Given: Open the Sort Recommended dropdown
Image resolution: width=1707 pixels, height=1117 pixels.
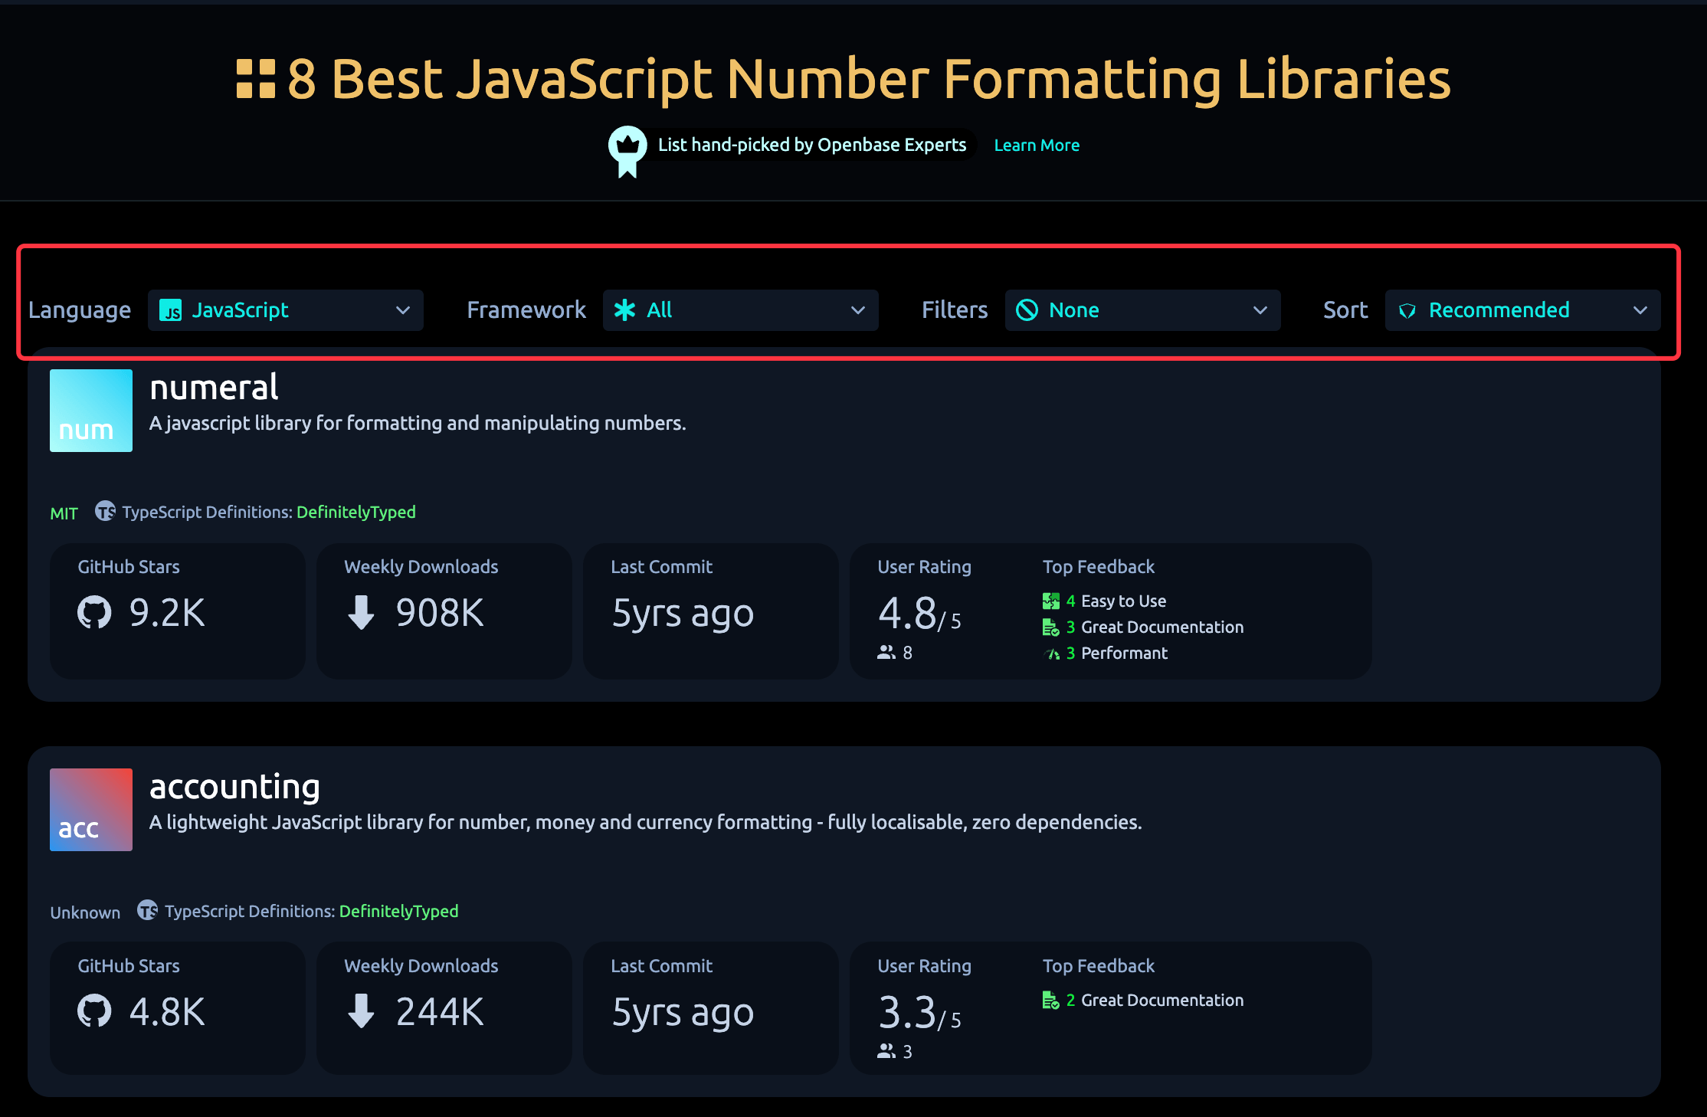Looking at the screenshot, I should [x=1522, y=310].
